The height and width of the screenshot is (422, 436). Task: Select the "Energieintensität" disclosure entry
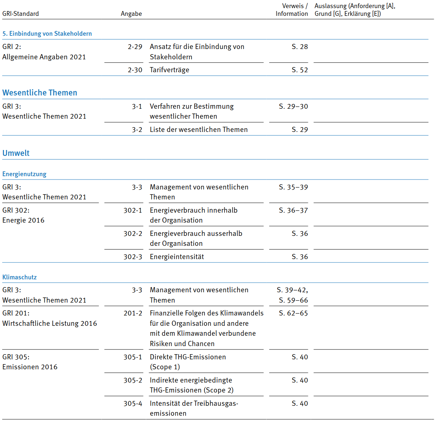tap(177, 257)
